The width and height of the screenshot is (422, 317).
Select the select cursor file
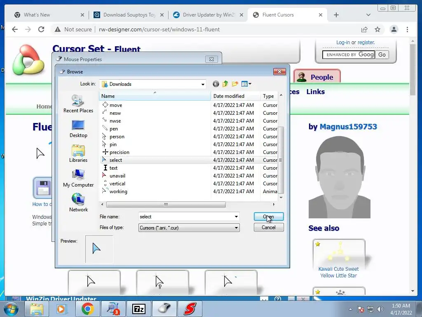pyautogui.click(x=115, y=160)
